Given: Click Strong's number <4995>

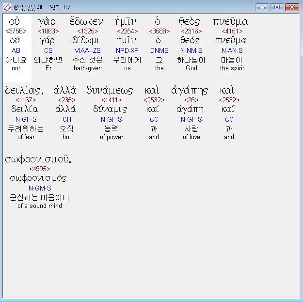Looking at the screenshot, I should point(40,169).
